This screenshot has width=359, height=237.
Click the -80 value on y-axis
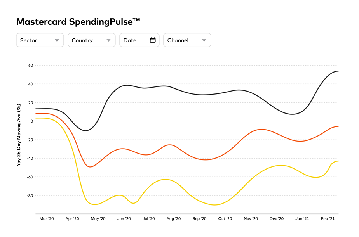[30, 195]
